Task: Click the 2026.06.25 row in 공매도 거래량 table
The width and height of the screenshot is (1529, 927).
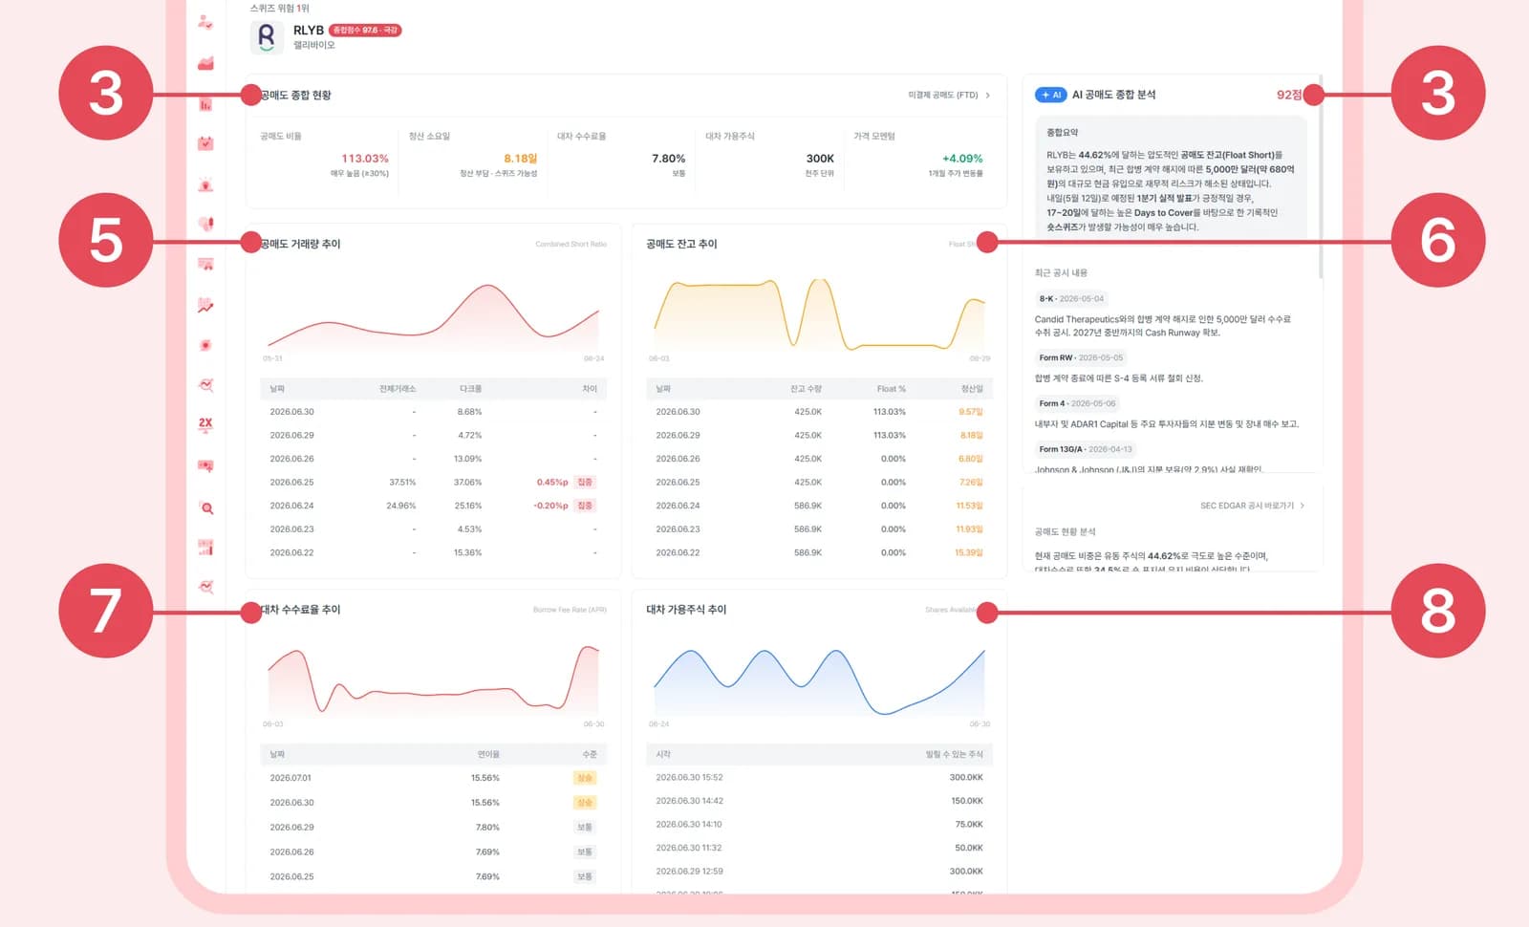Action: 433,482
